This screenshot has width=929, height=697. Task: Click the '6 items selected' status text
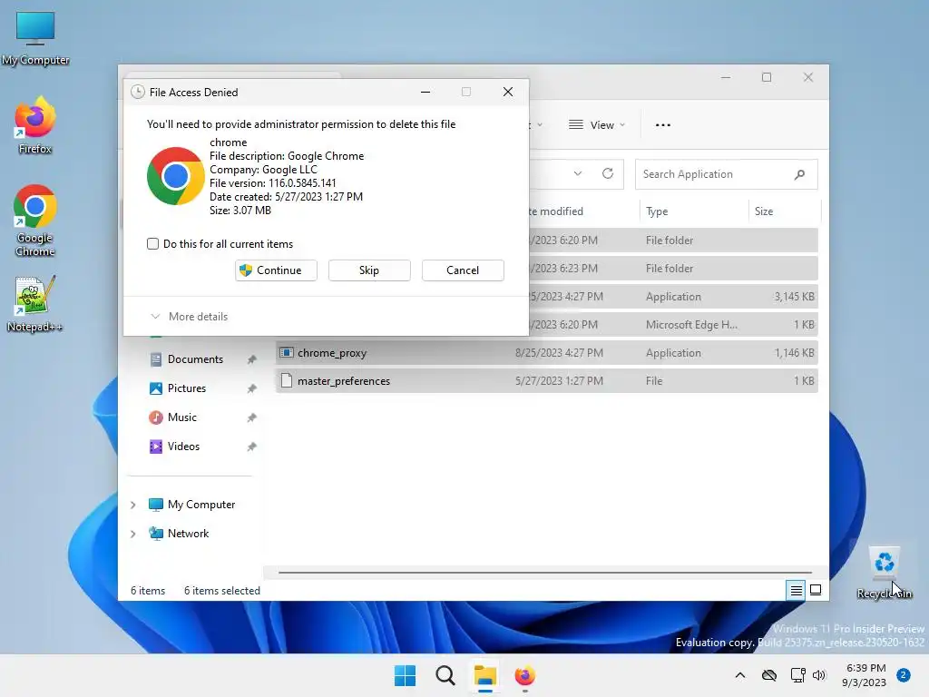pos(222,591)
